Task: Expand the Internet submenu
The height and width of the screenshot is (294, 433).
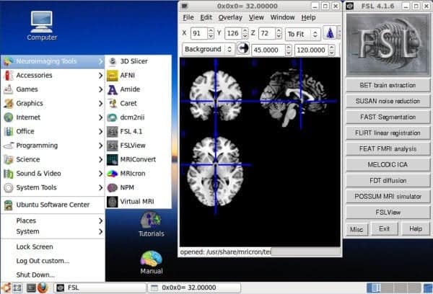Action: pos(53,117)
